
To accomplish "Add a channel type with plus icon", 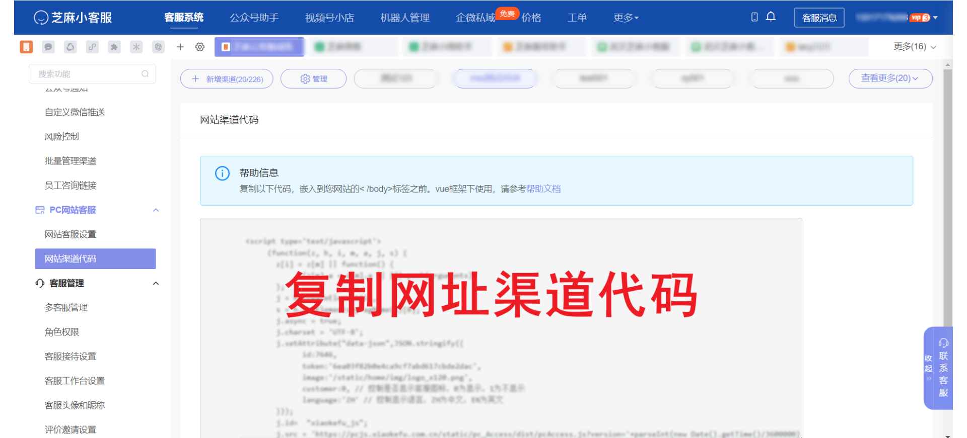I will coord(180,47).
